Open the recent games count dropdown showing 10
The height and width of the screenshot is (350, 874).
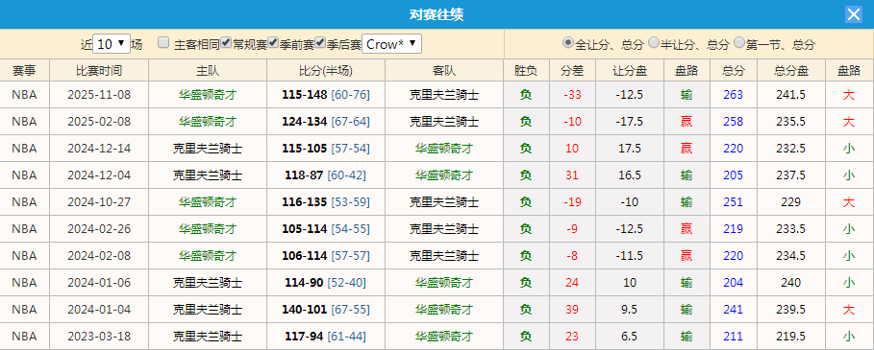tap(112, 44)
